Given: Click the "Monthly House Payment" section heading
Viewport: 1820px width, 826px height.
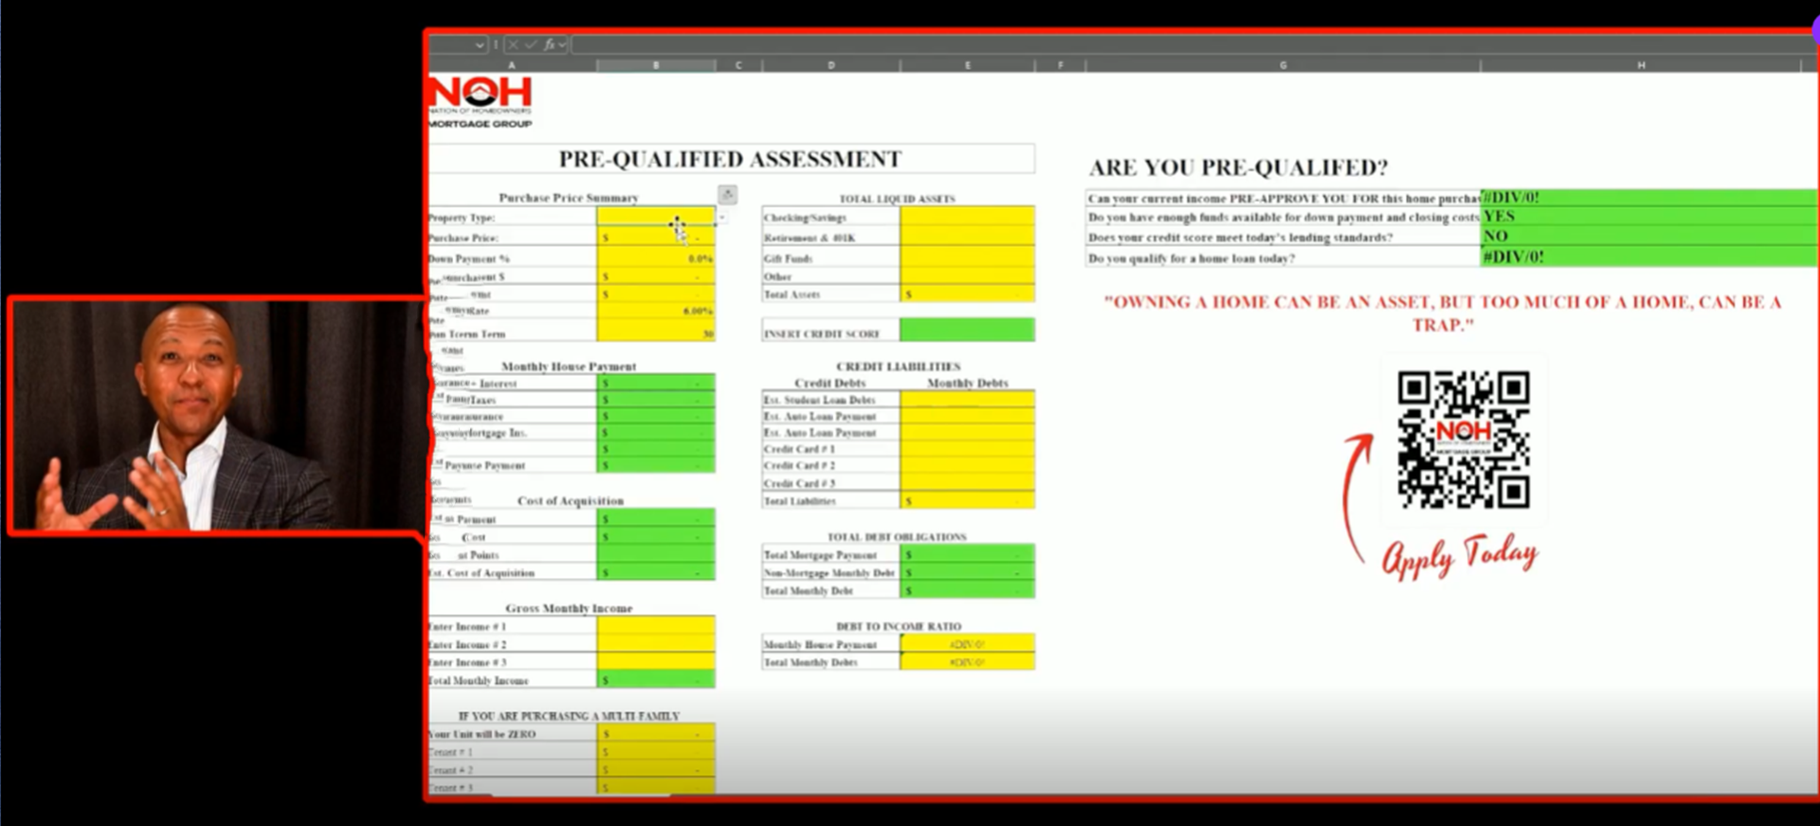Looking at the screenshot, I should coord(569,367).
